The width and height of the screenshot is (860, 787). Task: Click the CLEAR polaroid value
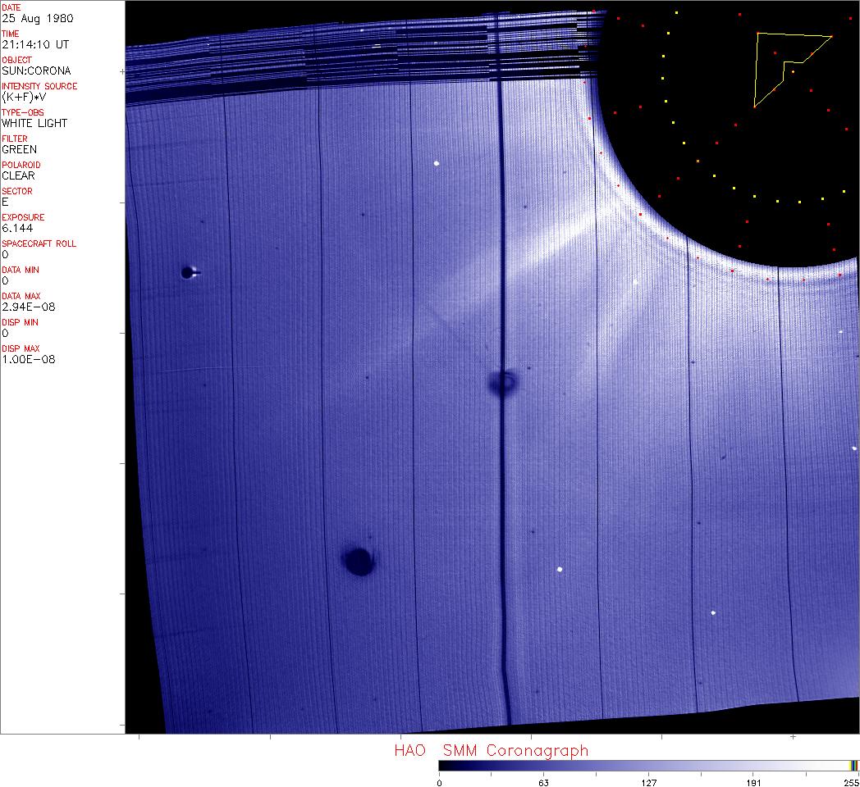(x=19, y=175)
